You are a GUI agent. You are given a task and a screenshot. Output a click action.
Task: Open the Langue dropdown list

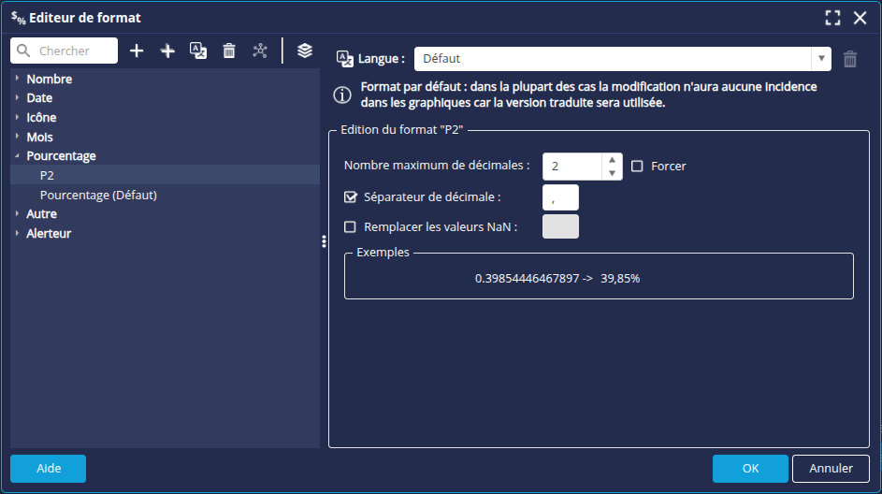click(x=821, y=58)
